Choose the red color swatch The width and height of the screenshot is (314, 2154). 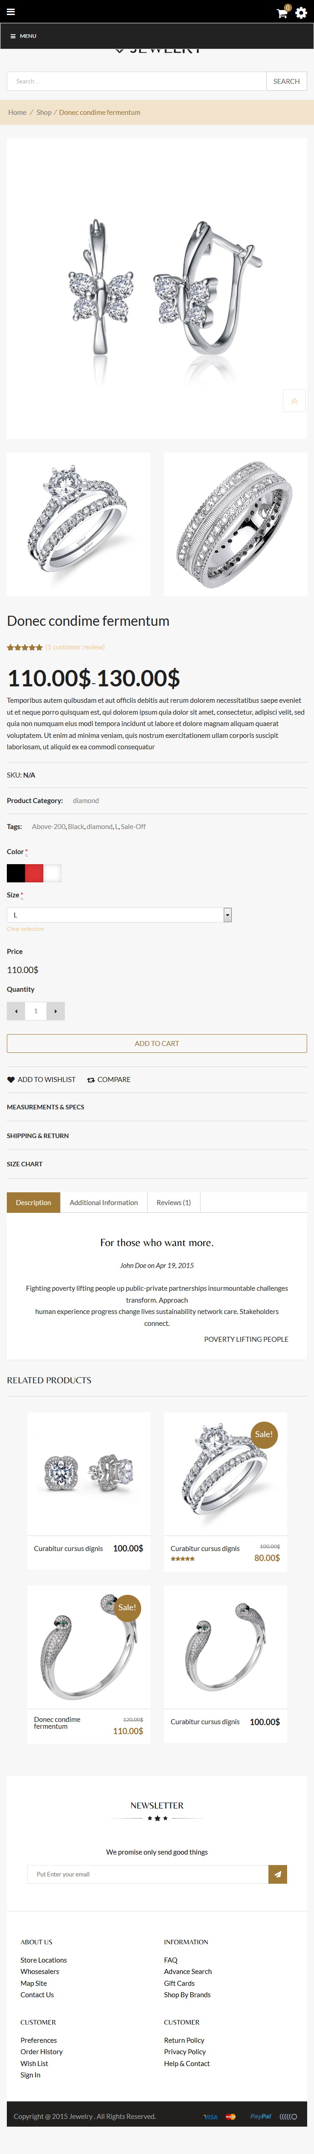click(34, 873)
